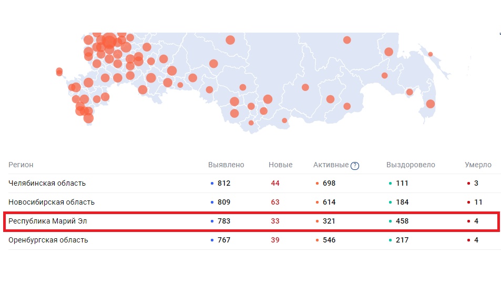Sort table by Новые column
501x283 pixels.
(x=280, y=165)
